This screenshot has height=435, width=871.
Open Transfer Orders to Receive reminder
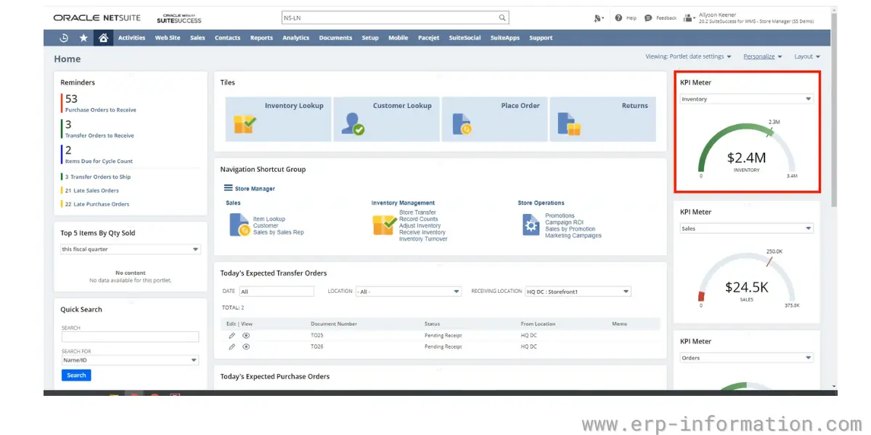point(99,136)
